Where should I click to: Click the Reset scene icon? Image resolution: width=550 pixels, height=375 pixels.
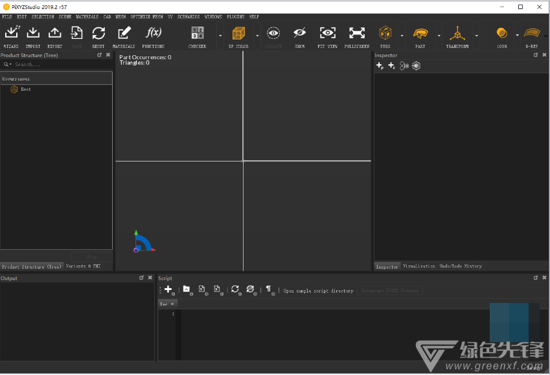98,36
